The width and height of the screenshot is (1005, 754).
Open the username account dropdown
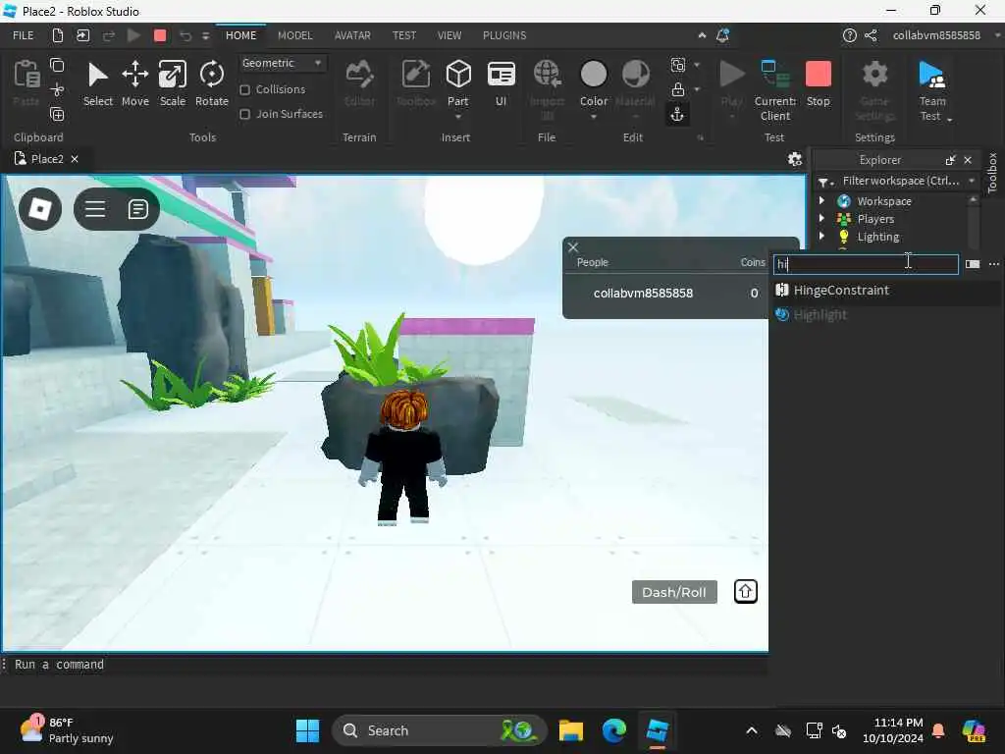point(996,36)
